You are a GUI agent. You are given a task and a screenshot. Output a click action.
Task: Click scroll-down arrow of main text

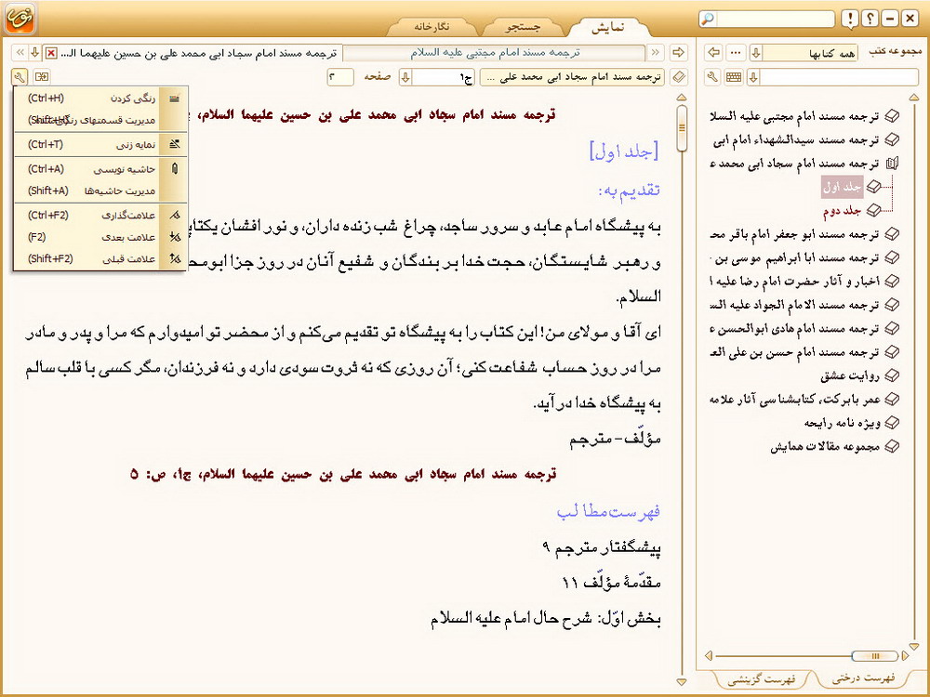tap(682, 682)
